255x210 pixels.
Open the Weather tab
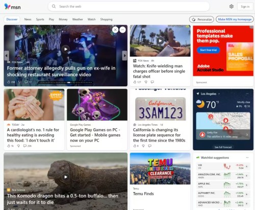coord(78,19)
